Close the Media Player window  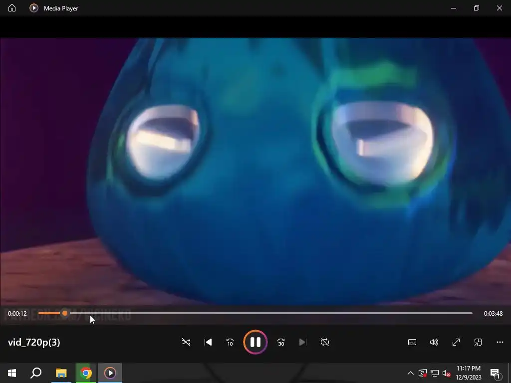(499, 8)
